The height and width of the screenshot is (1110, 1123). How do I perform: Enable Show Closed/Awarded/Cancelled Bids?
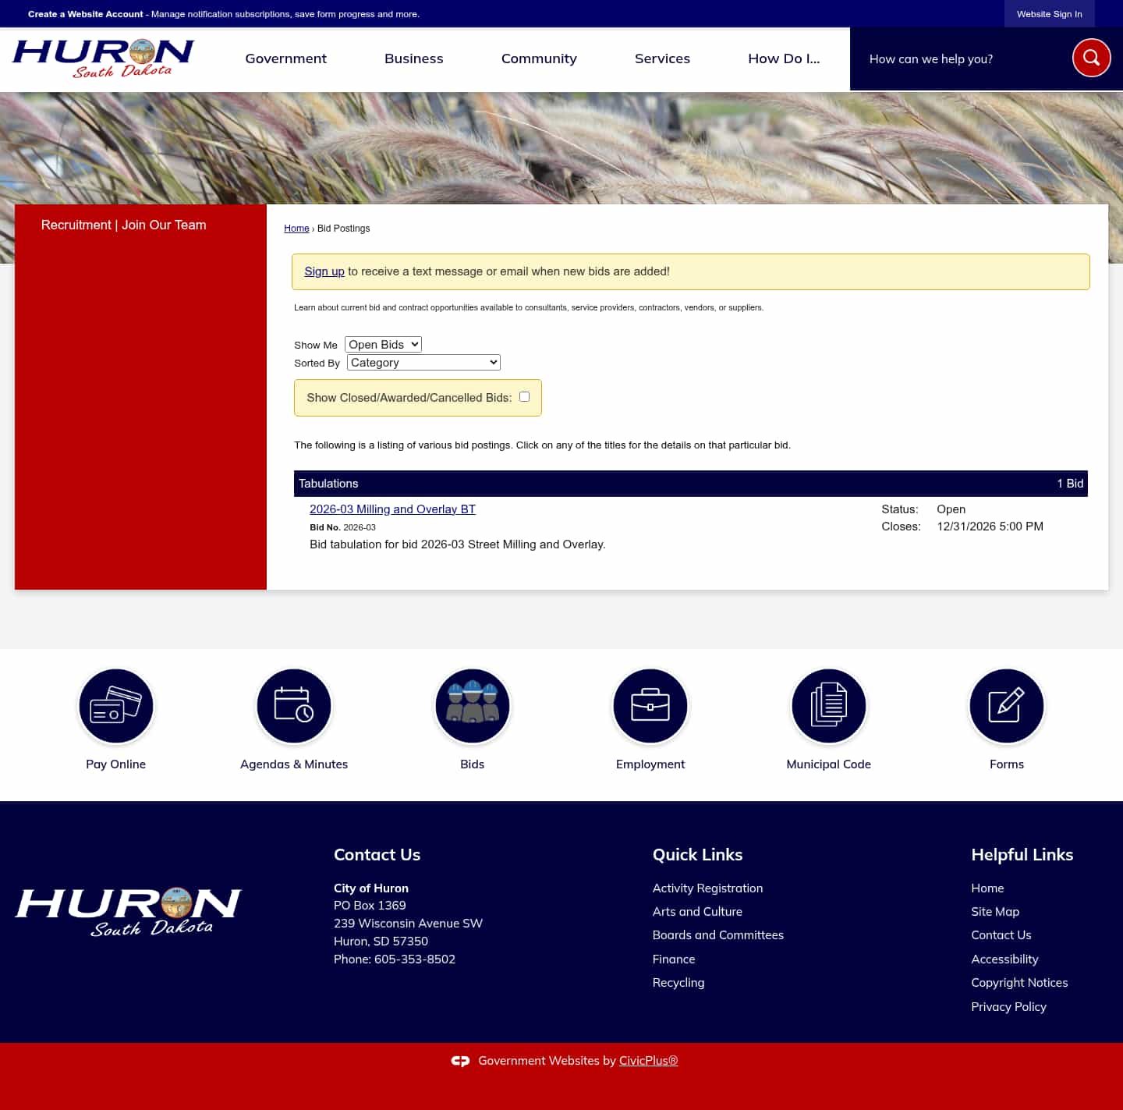pyautogui.click(x=524, y=396)
